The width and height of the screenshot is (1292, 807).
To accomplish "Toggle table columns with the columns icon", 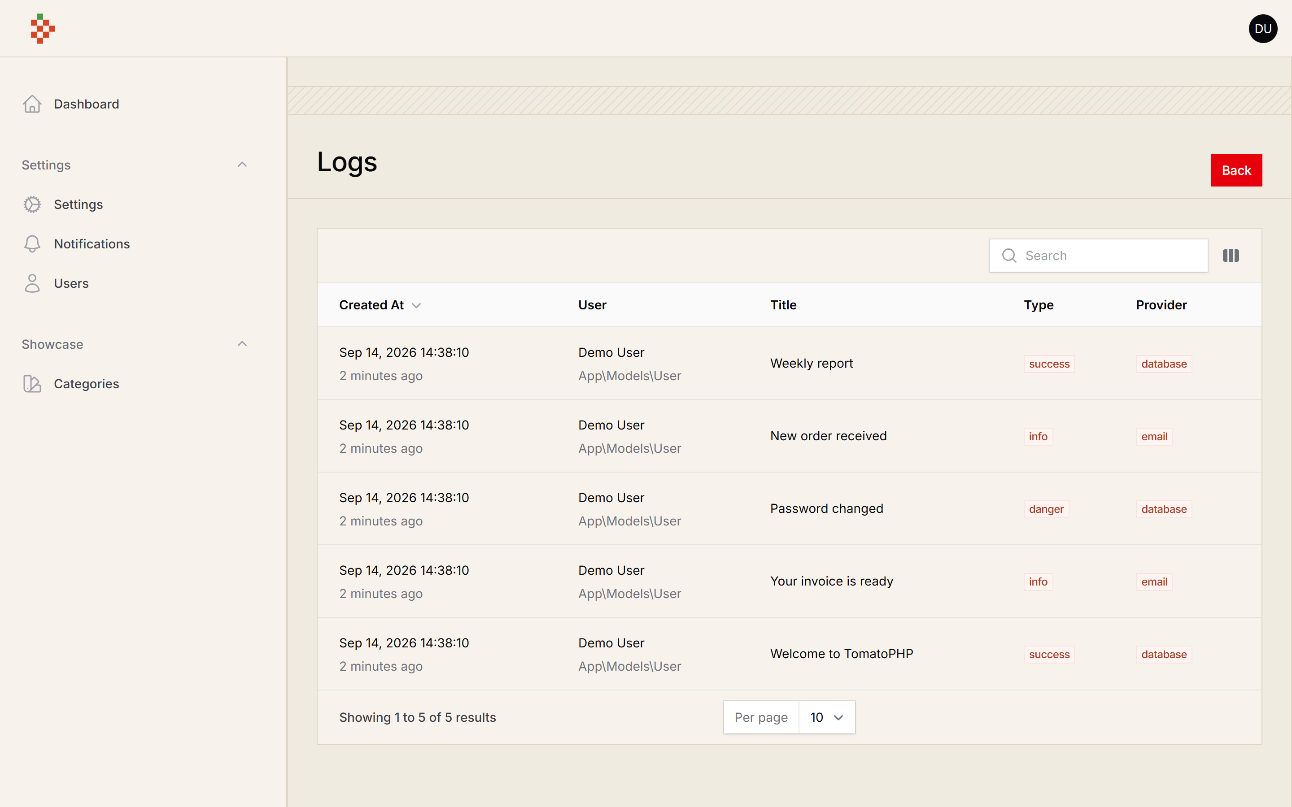I will point(1231,256).
